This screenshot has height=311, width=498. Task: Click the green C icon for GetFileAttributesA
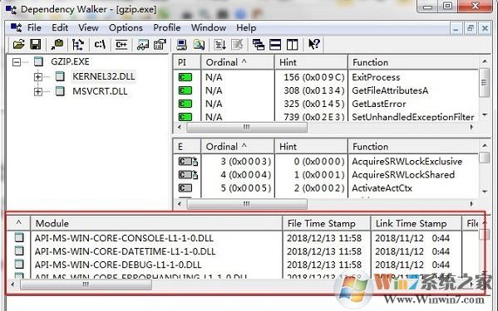185,90
